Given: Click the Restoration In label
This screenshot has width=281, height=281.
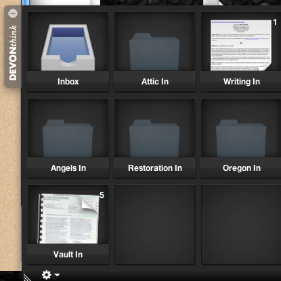Looking at the screenshot, I should pyautogui.click(x=155, y=168).
